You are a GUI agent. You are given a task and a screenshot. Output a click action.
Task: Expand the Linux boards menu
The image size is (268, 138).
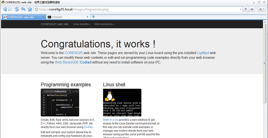pyautogui.click(x=81, y=24)
